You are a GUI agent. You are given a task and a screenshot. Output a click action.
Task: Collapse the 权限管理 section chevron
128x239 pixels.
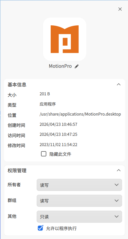[x=119, y=170]
